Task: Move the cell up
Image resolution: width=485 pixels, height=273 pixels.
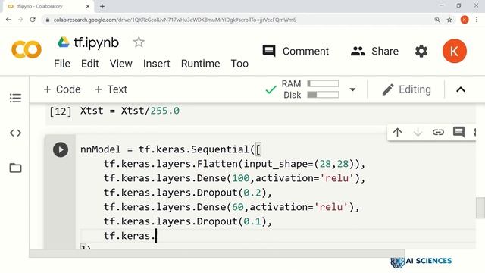Action: [x=397, y=133]
